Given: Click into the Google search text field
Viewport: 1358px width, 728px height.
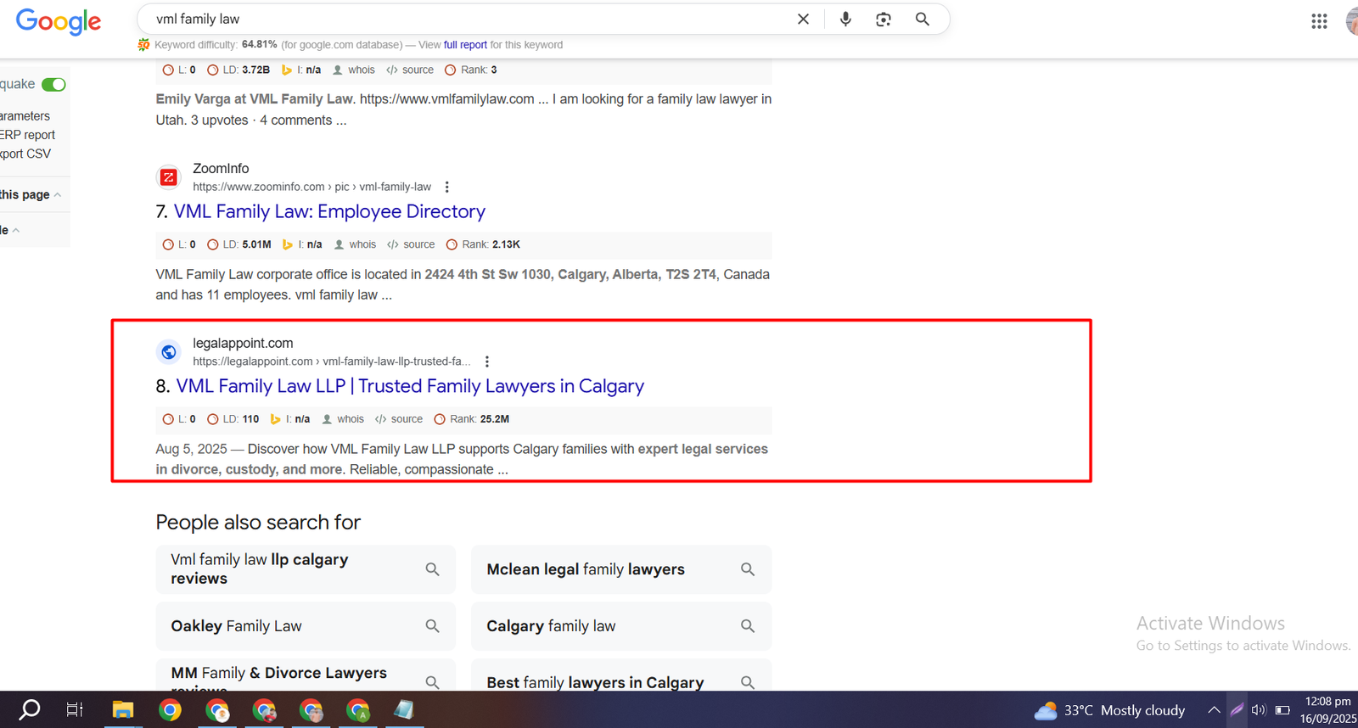Looking at the screenshot, I should point(467,20).
